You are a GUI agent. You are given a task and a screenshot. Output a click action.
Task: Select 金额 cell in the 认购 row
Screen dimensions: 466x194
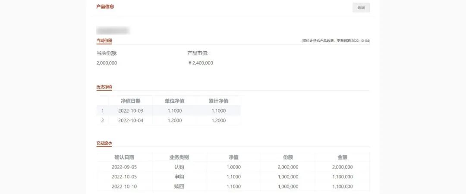point(342,167)
